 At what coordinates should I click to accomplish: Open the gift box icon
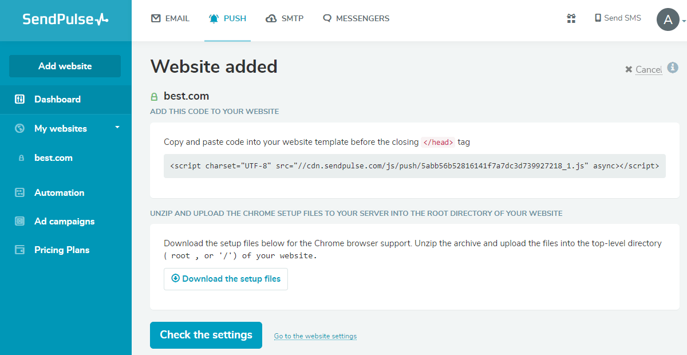pos(571,18)
